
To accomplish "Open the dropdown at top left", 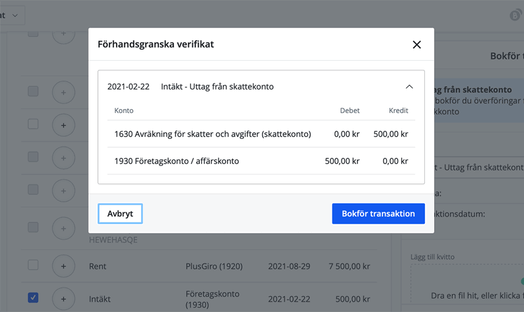I will pyautogui.click(x=14, y=15).
